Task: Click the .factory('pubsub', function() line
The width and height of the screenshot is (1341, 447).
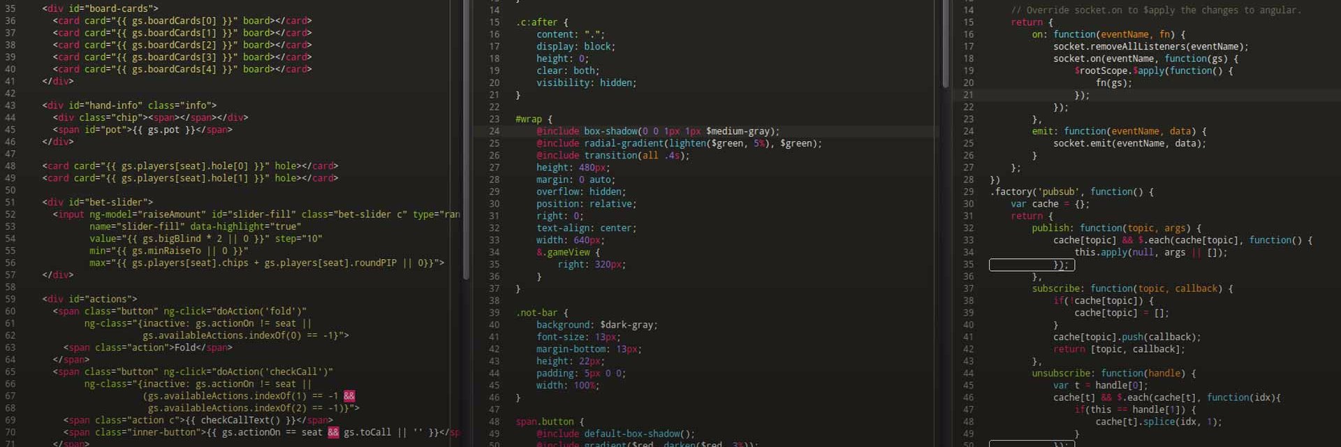Action: pyautogui.click(x=1071, y=192)
